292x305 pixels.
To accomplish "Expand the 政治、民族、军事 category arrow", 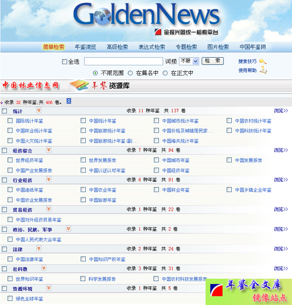I will click(68, 228).
